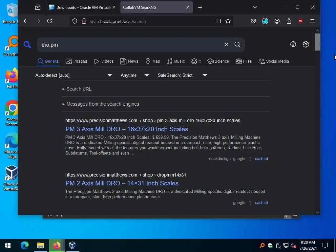The height and width of the screenshot is (252, 336).
Task: Click first result's precisionmatthews.com URL
Action: pos(153,120)
